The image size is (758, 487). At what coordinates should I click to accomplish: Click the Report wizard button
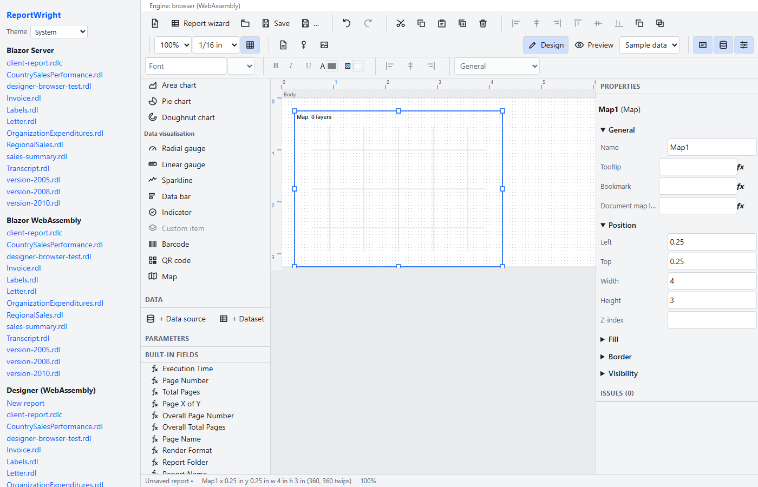click(200, 23)
